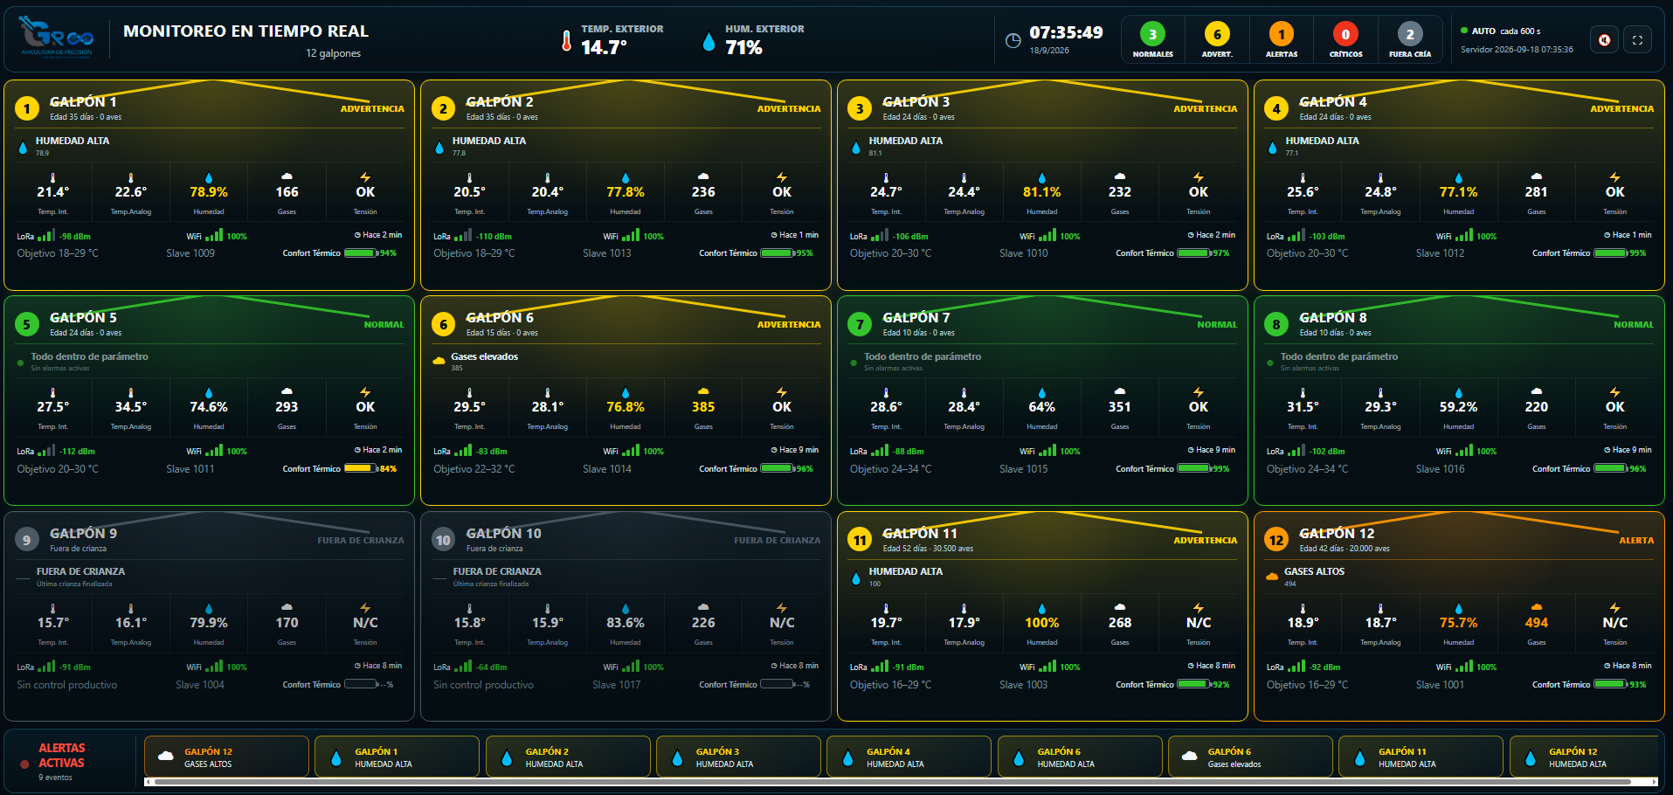This screenshot has height=795, width=1673.
Task: Click the clock icon beside the time
Action: pos(1013,40)
